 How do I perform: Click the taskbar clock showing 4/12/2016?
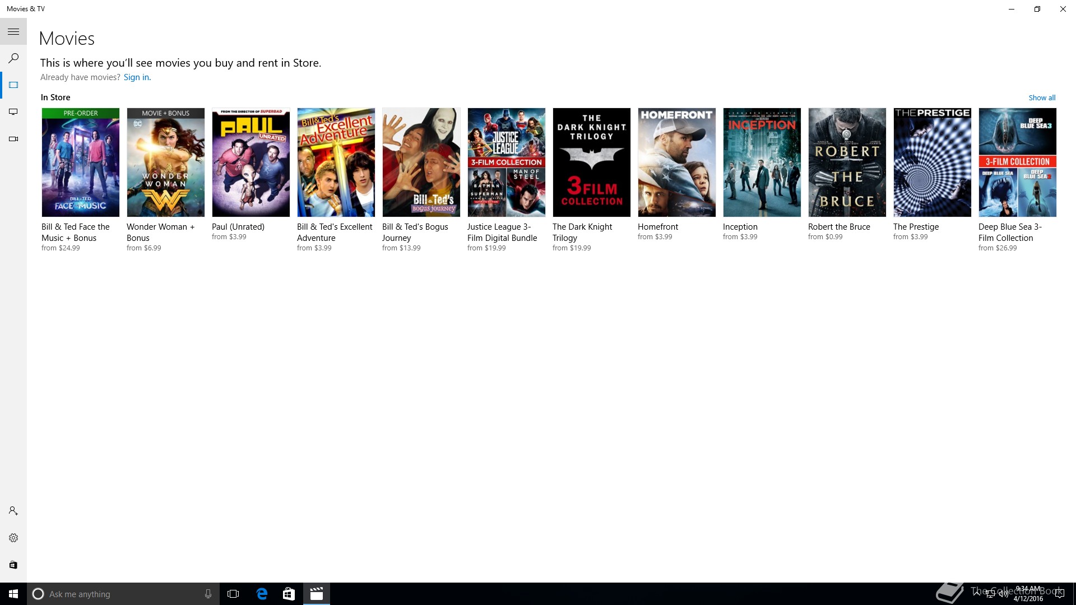pyautogui.click(x=1028, y=594)
